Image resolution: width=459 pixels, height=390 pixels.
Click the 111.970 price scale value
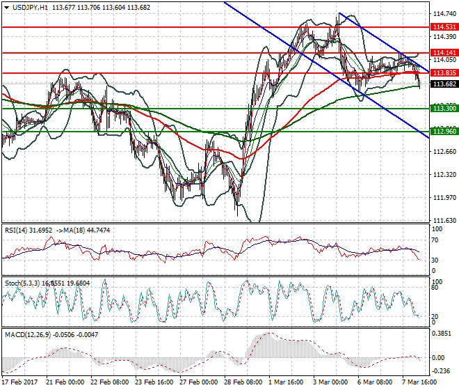(x=444, y=198)
